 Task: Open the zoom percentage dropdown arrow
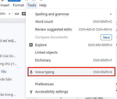(9, 14)
